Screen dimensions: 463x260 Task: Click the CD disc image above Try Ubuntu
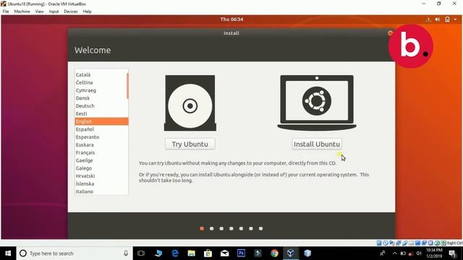(x=190, y=103)
